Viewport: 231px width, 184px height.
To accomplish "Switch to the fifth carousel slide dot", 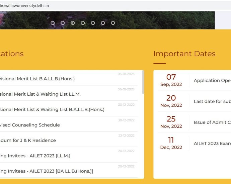I will click(x=93, y=23).
